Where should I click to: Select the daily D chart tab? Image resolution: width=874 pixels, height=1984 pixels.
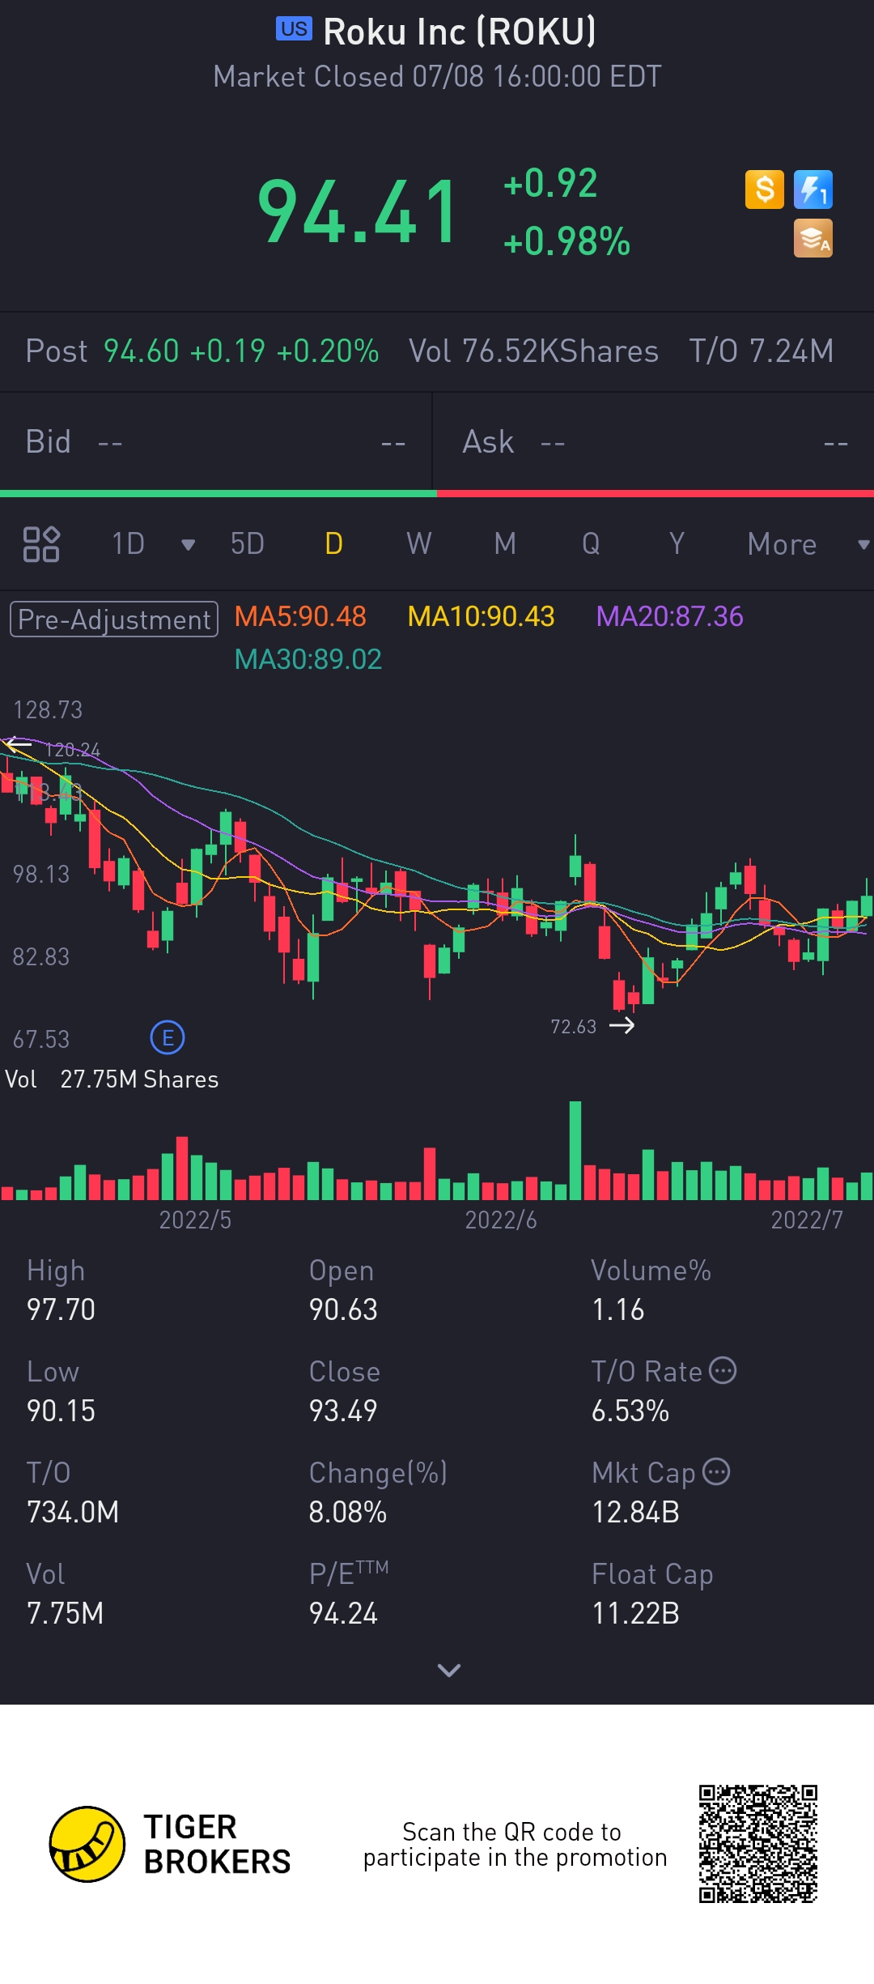(333, 544)
